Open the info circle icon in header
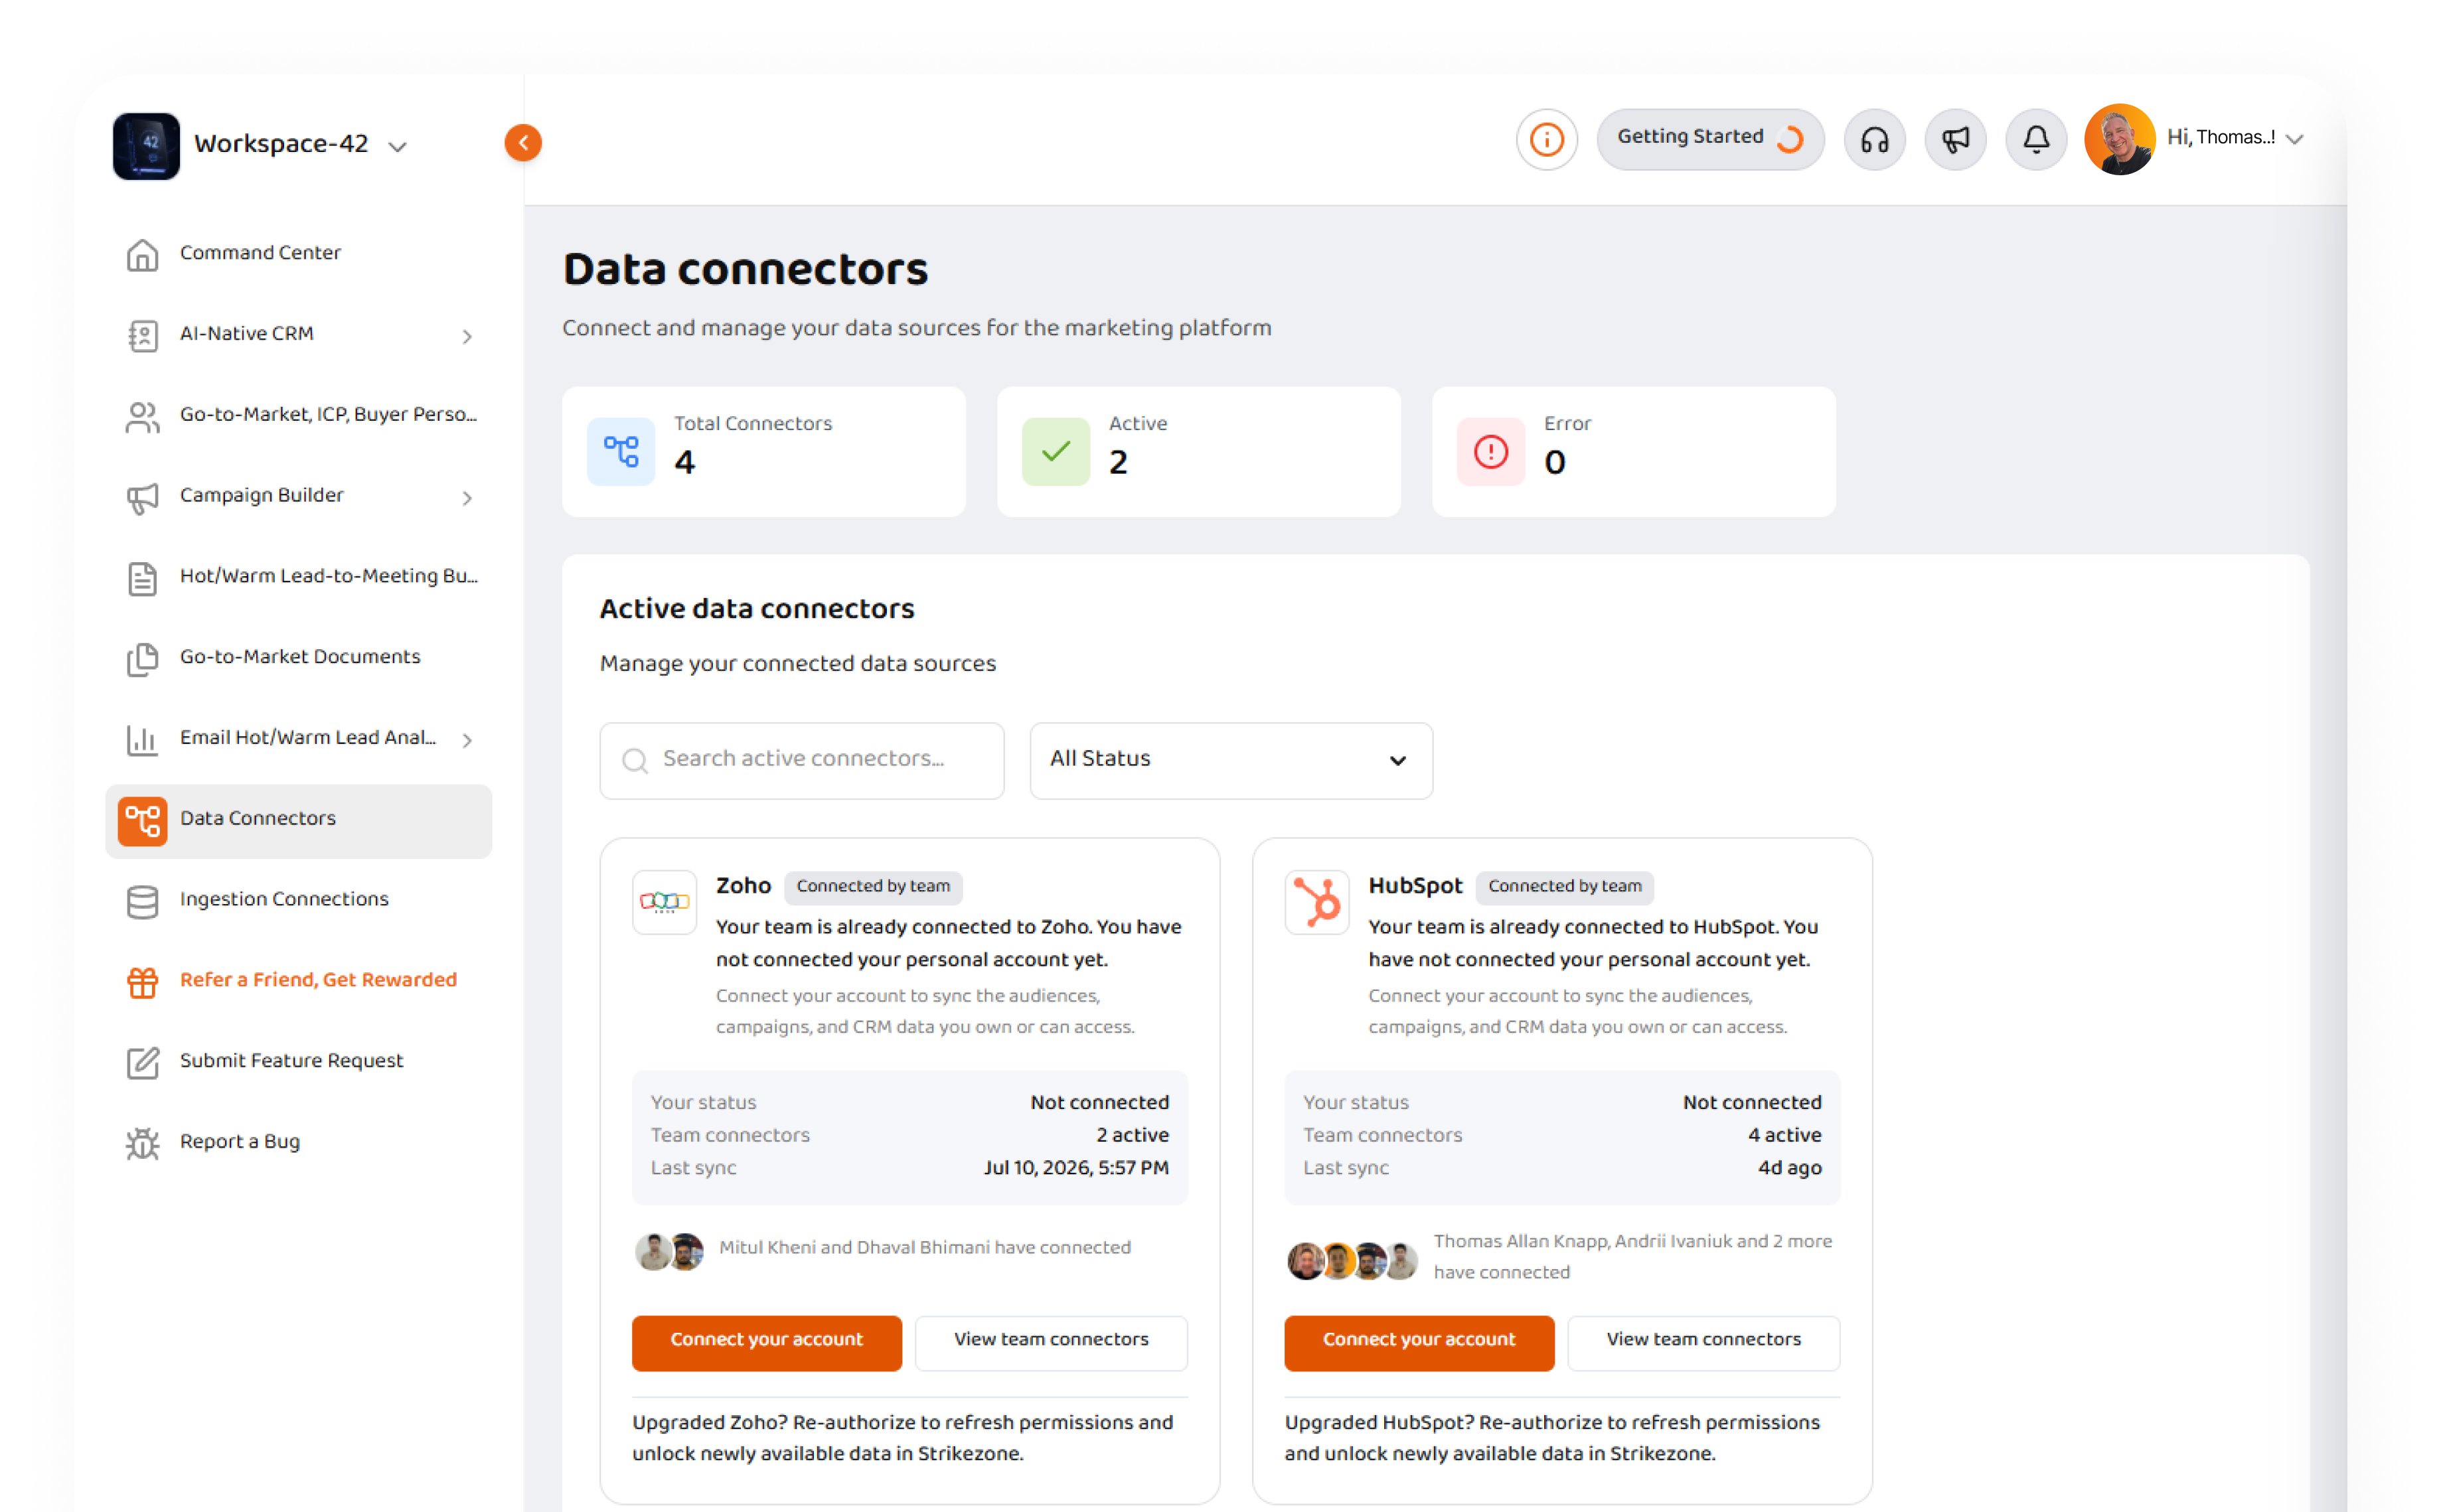Image resolution: width=2443 pixels, height=1512 pixels. 1546,139
